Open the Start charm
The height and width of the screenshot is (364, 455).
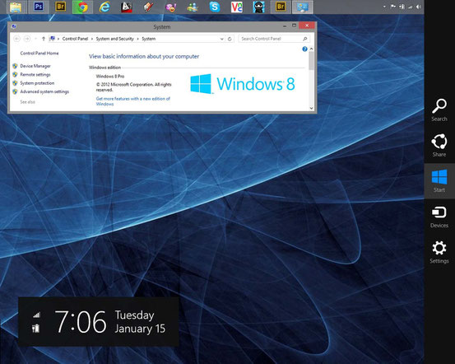pyautogui.click(x=439, y=181)
